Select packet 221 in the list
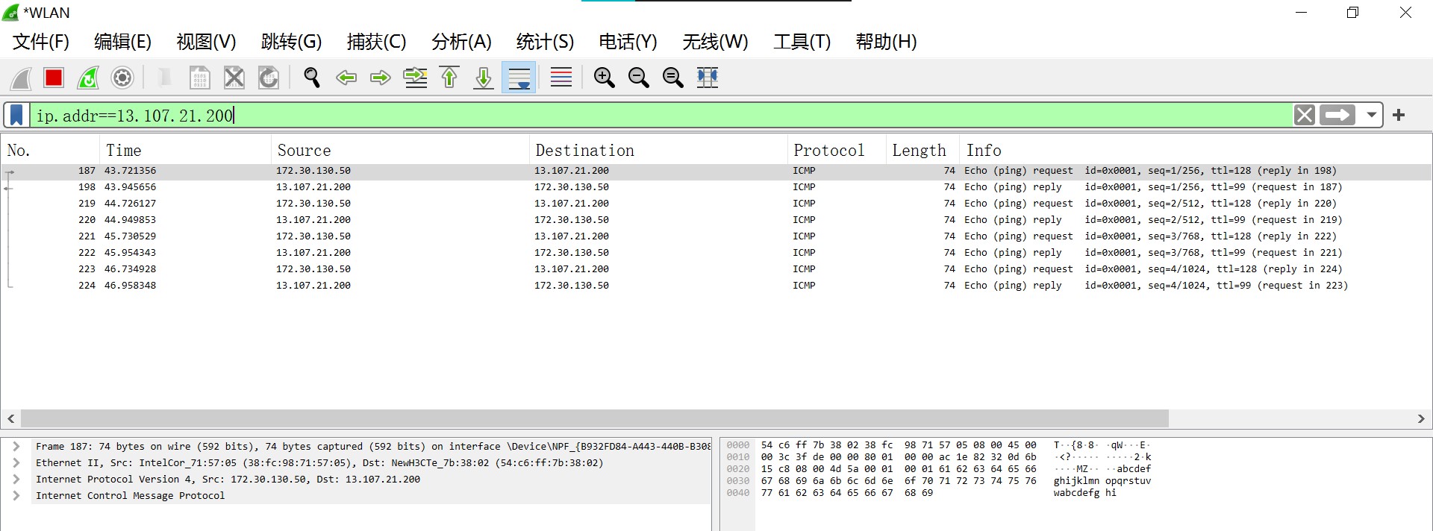The width and height of the screenshot is (1433, 531). (x=716, y=236)
